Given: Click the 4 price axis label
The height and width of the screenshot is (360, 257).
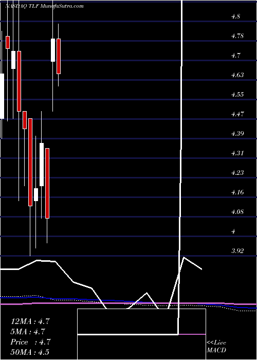Looking at the screenshot, I should pyautogui.click(x=233, y=231).
